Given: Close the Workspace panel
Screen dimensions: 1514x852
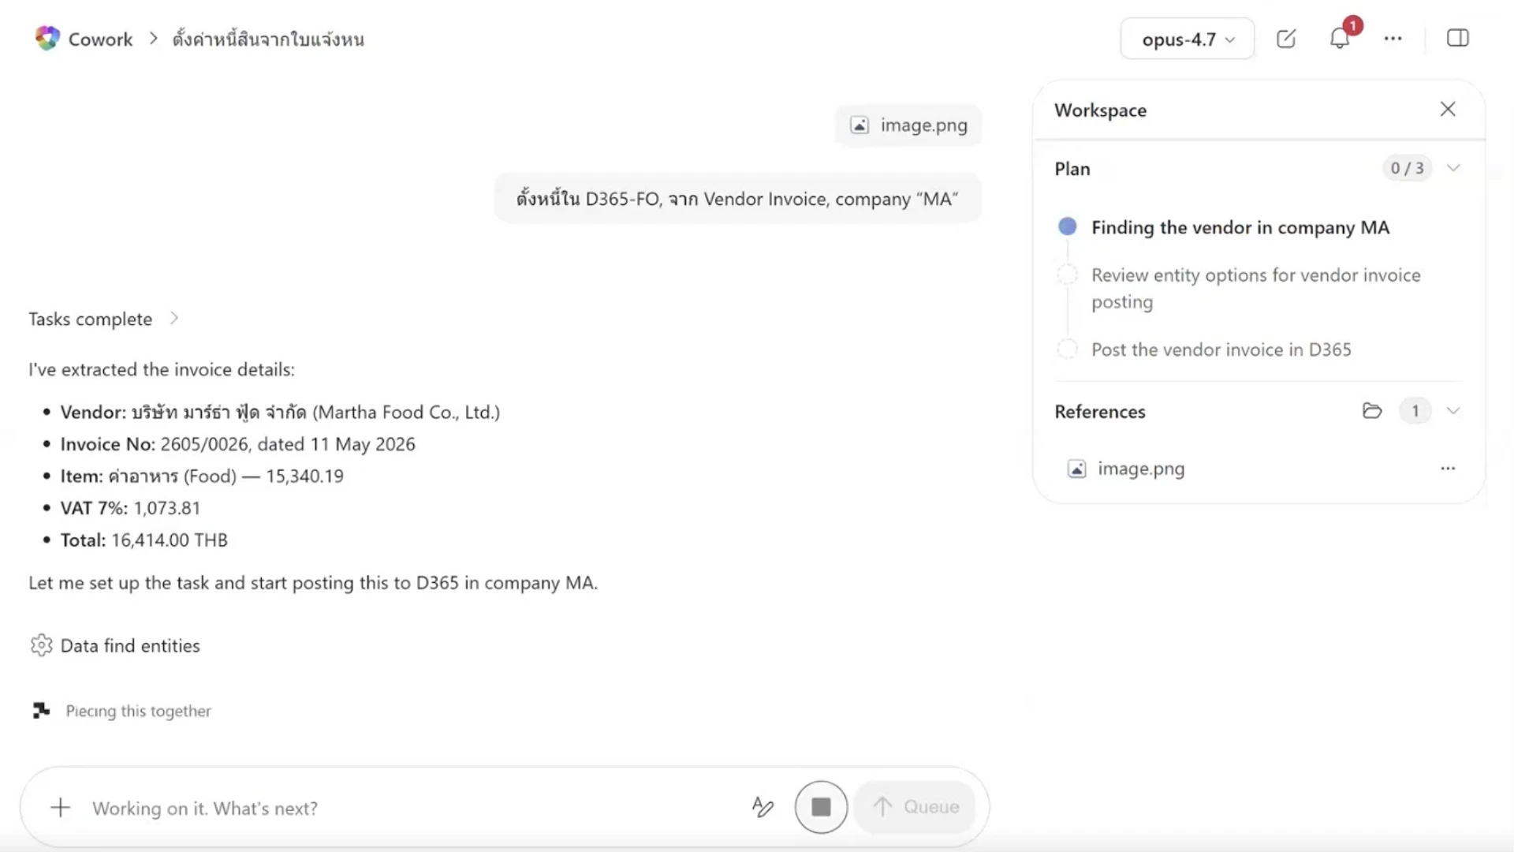Looking at the screenshot, I should click(1448, 109).
